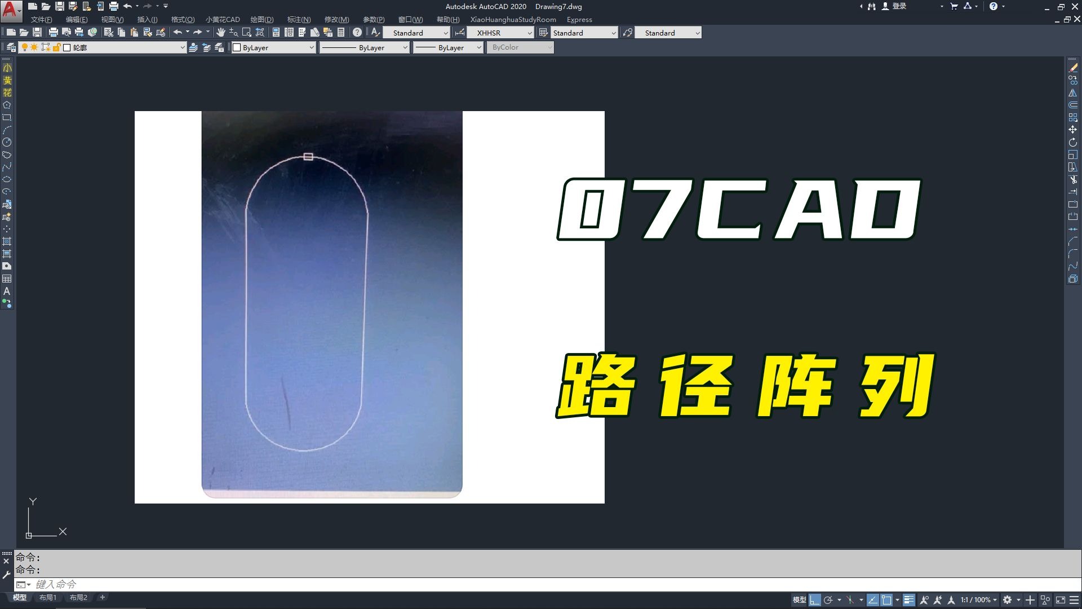Select the Trim tool
This screenshot has height=609, width=1082.
(x=1073, y=180)
